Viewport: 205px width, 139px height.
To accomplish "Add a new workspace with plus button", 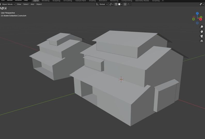I will [x=163, y=1].
